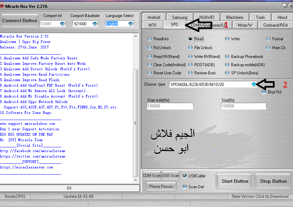293x207 pixels.
Task: Click 'Miracle Box Version 2.51' log line
Action: [x=24, y=36]
